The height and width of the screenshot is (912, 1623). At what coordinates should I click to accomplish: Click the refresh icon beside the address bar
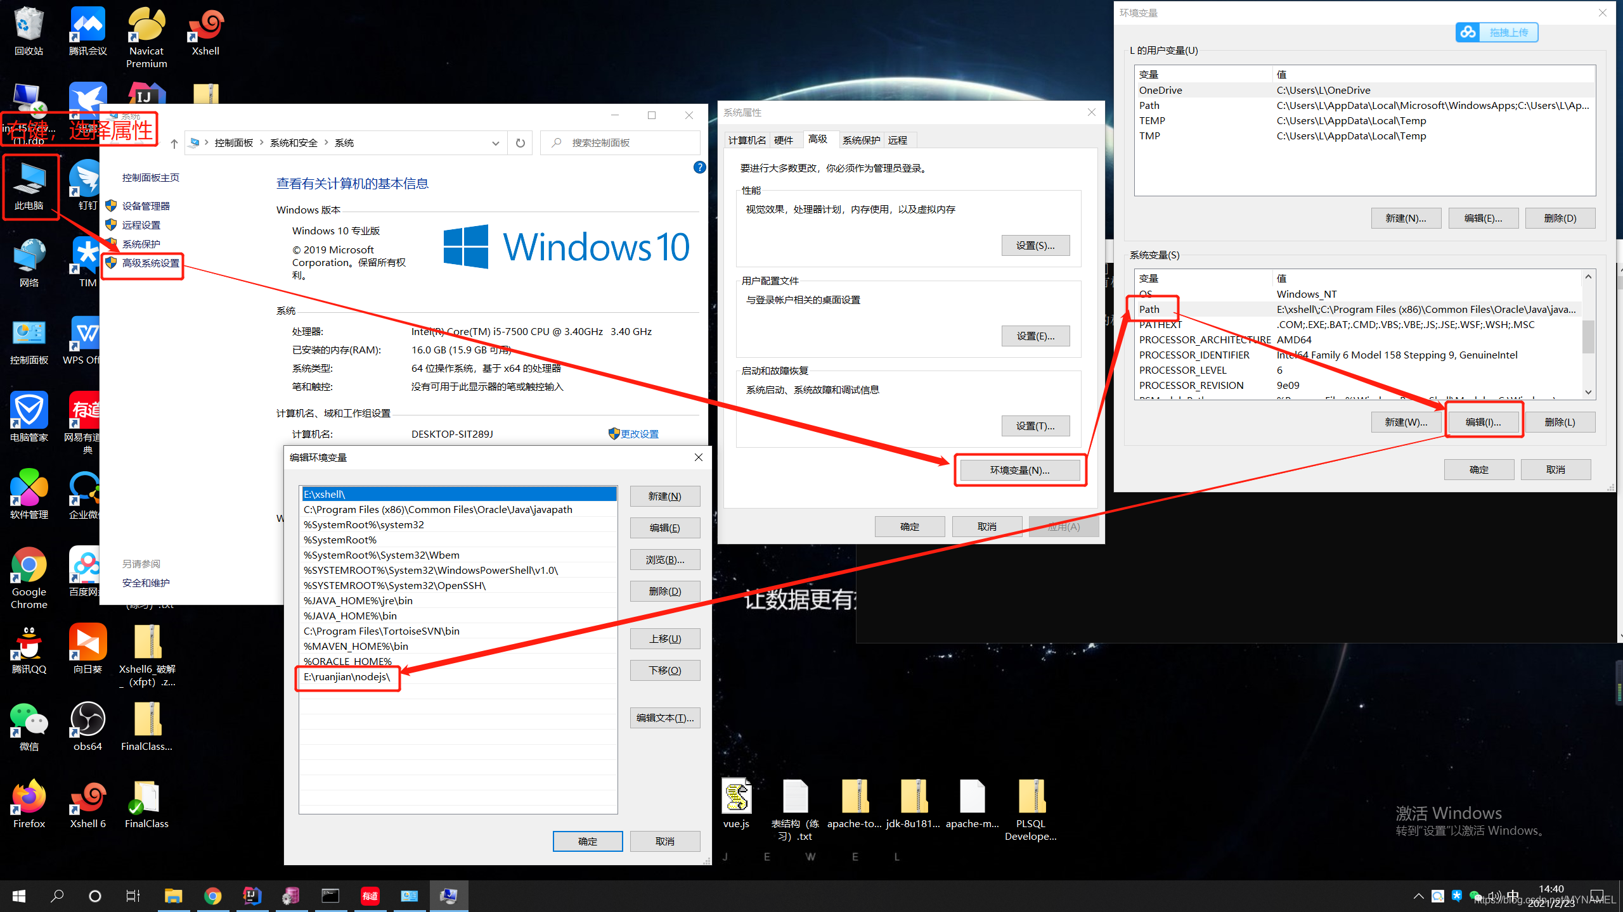(x=520, y=143)
